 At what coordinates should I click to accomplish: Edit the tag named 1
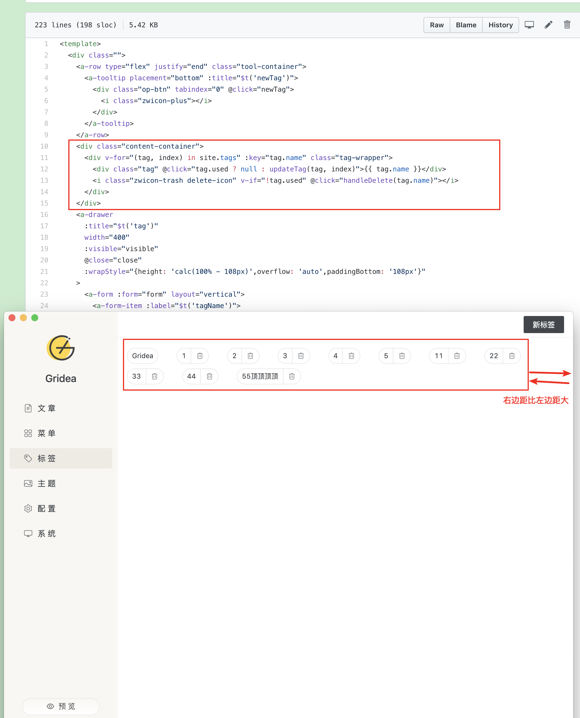tap(184, 356)
